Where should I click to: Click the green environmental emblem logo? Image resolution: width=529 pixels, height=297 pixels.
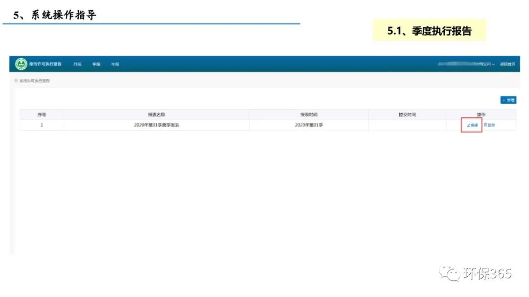click(21, 64)
